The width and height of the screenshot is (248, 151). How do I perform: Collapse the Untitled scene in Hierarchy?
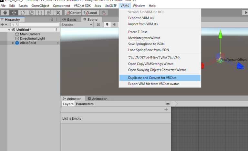(x=9, y=30)
